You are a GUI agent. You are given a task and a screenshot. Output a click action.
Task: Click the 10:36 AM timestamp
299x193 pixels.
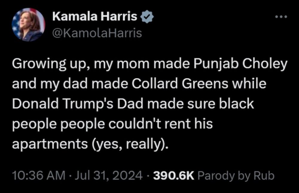[x=39, y=176]
